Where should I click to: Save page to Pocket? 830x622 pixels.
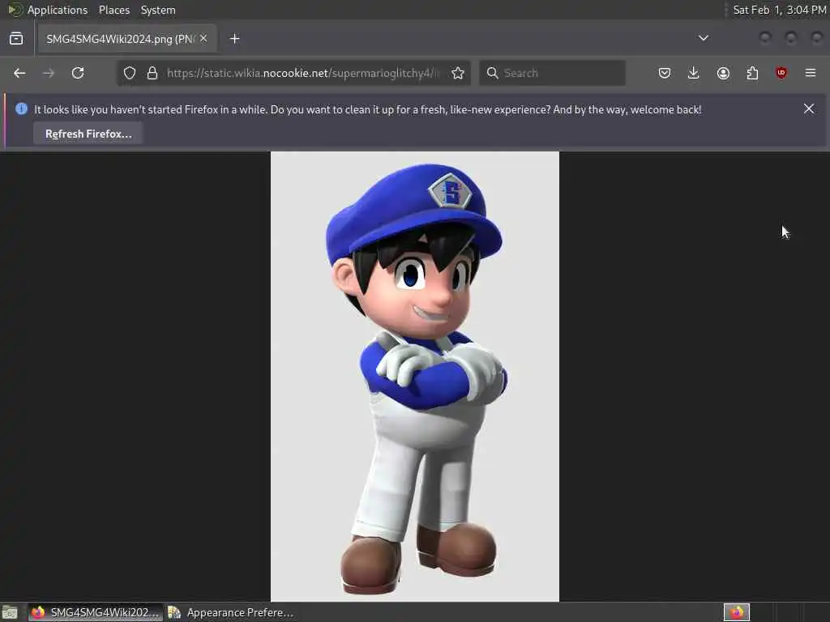point(665,73)
